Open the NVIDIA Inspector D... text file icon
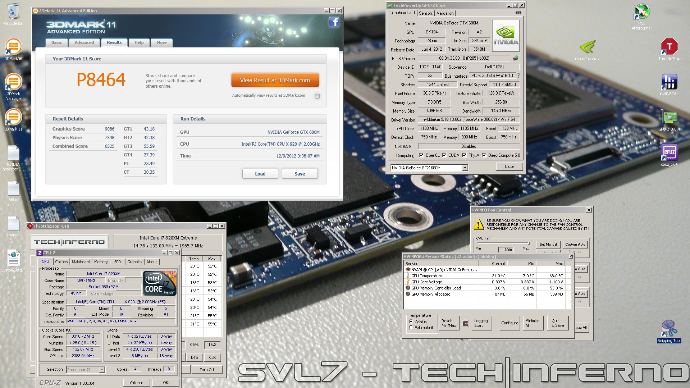 click(13, 158)
